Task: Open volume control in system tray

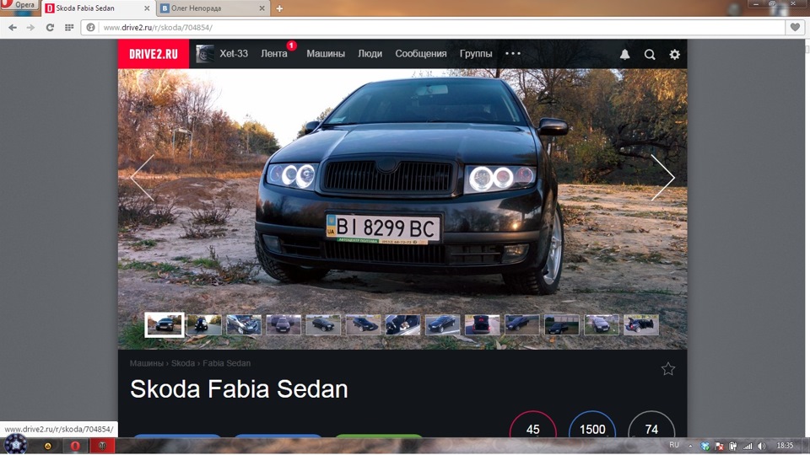Action: tap(761, 446)
